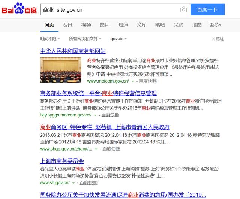
Task: Open the 所有网页和文件 dropdown
Action: coord(85,39)
